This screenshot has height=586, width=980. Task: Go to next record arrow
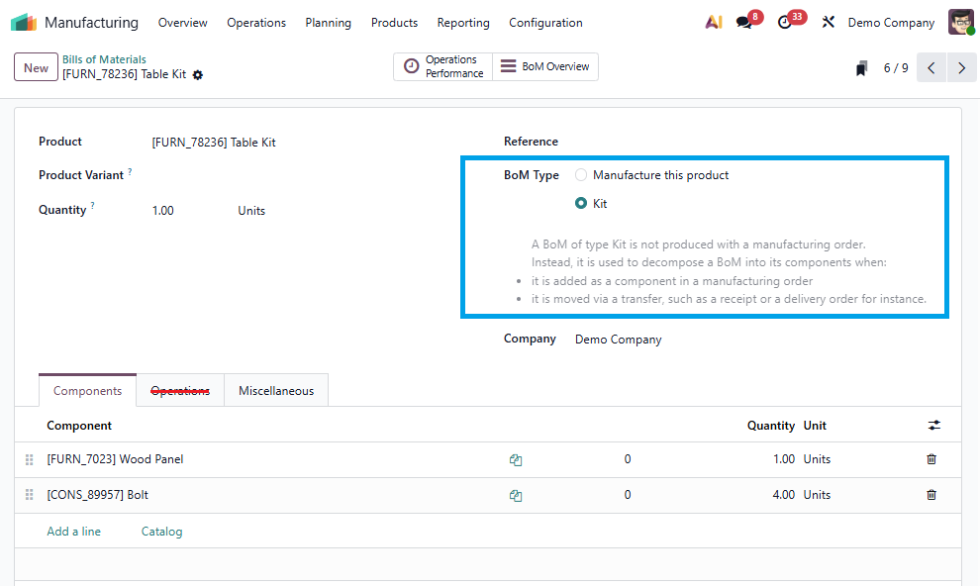click(961, 68)
